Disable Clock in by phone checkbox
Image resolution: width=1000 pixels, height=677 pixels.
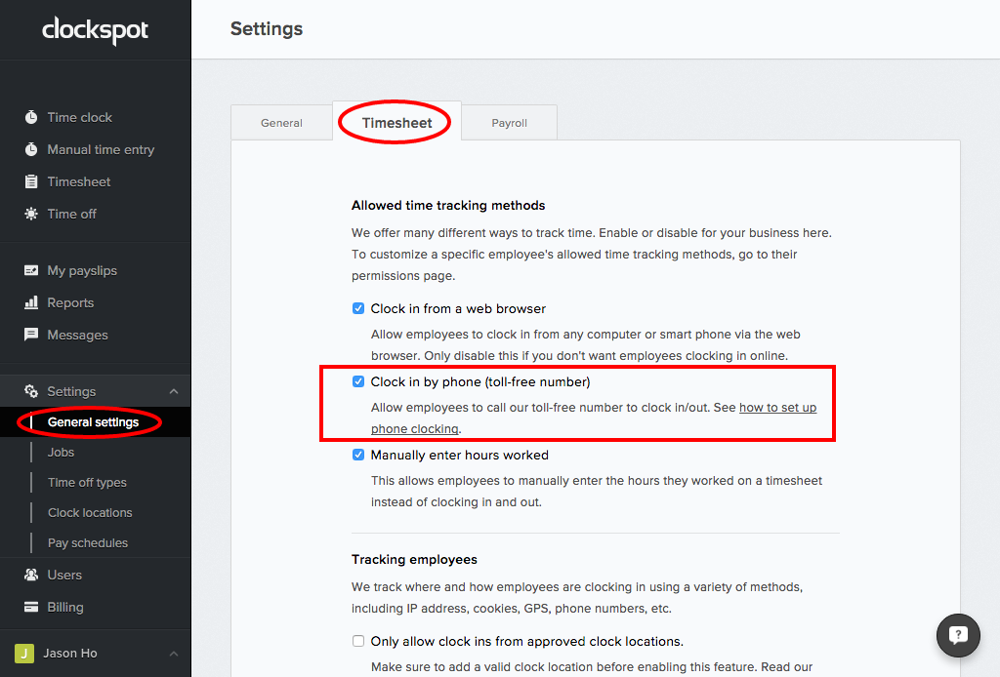click(x=358, y=381)
